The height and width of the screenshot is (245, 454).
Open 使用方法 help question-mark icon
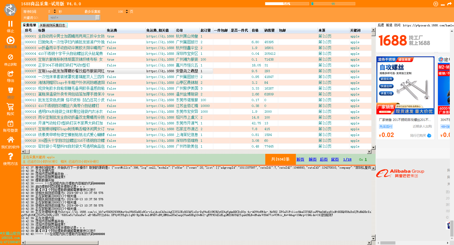pos(10,156)
